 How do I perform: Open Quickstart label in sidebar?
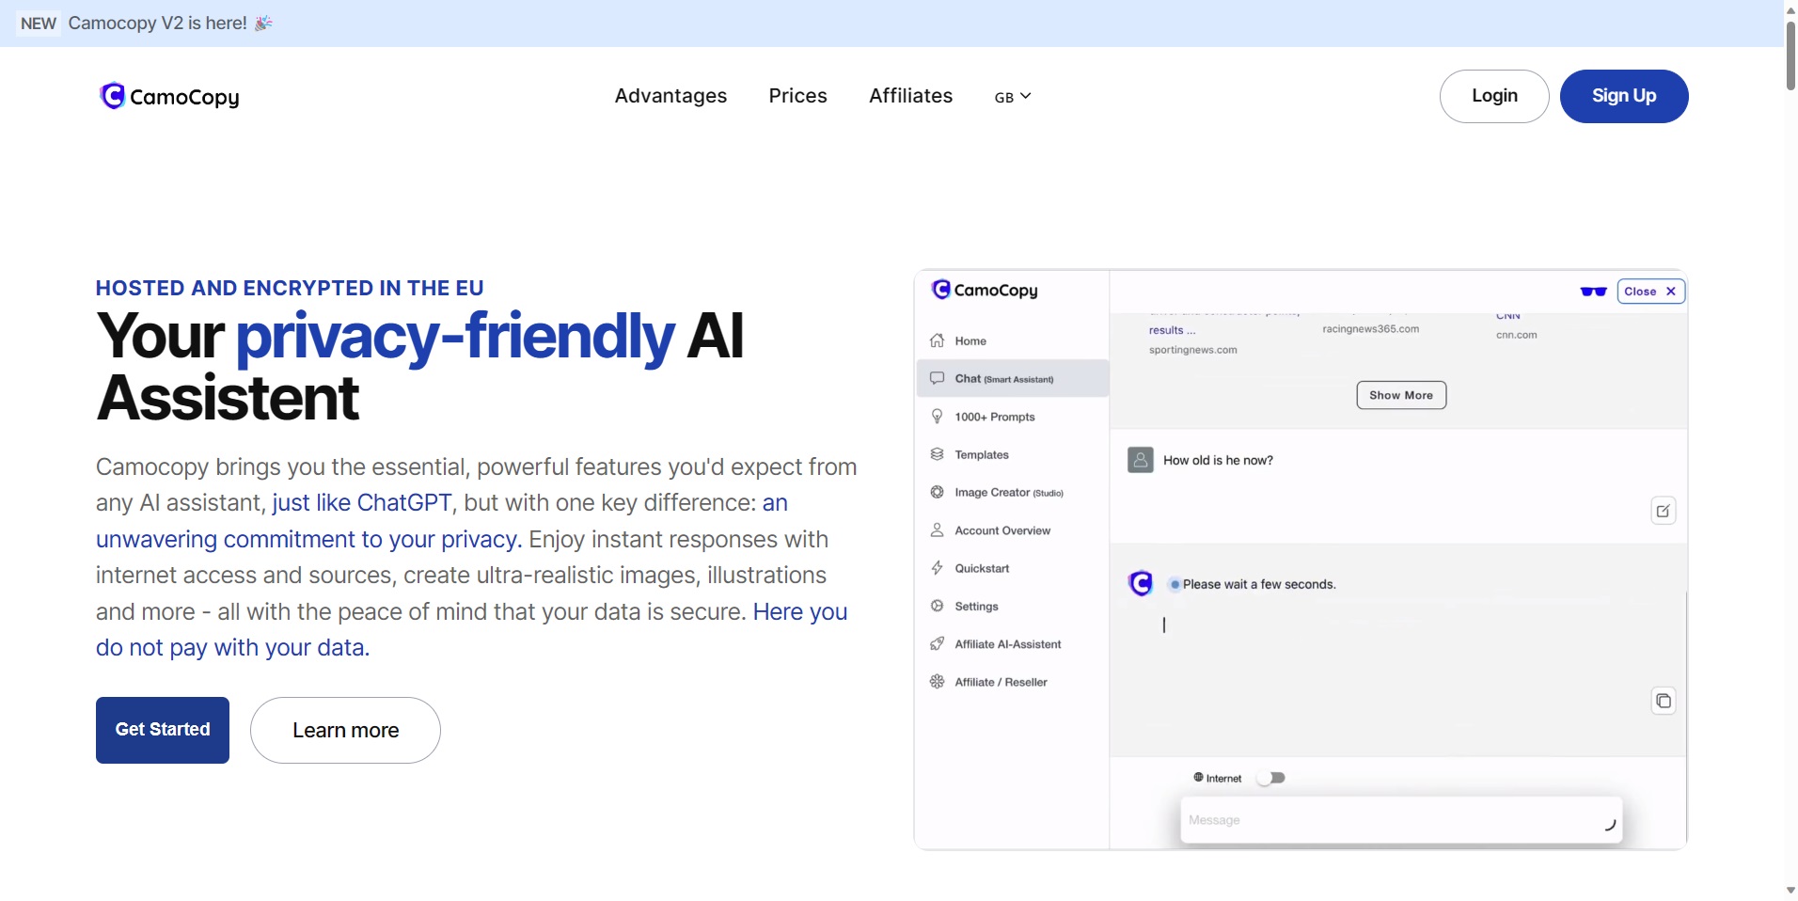click(x=982, y=569)
